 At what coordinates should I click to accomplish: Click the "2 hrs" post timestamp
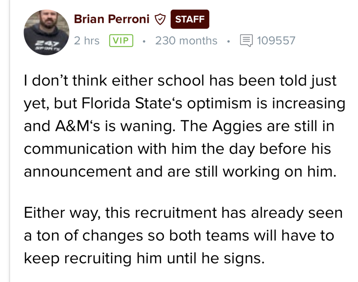pos(87,40)
